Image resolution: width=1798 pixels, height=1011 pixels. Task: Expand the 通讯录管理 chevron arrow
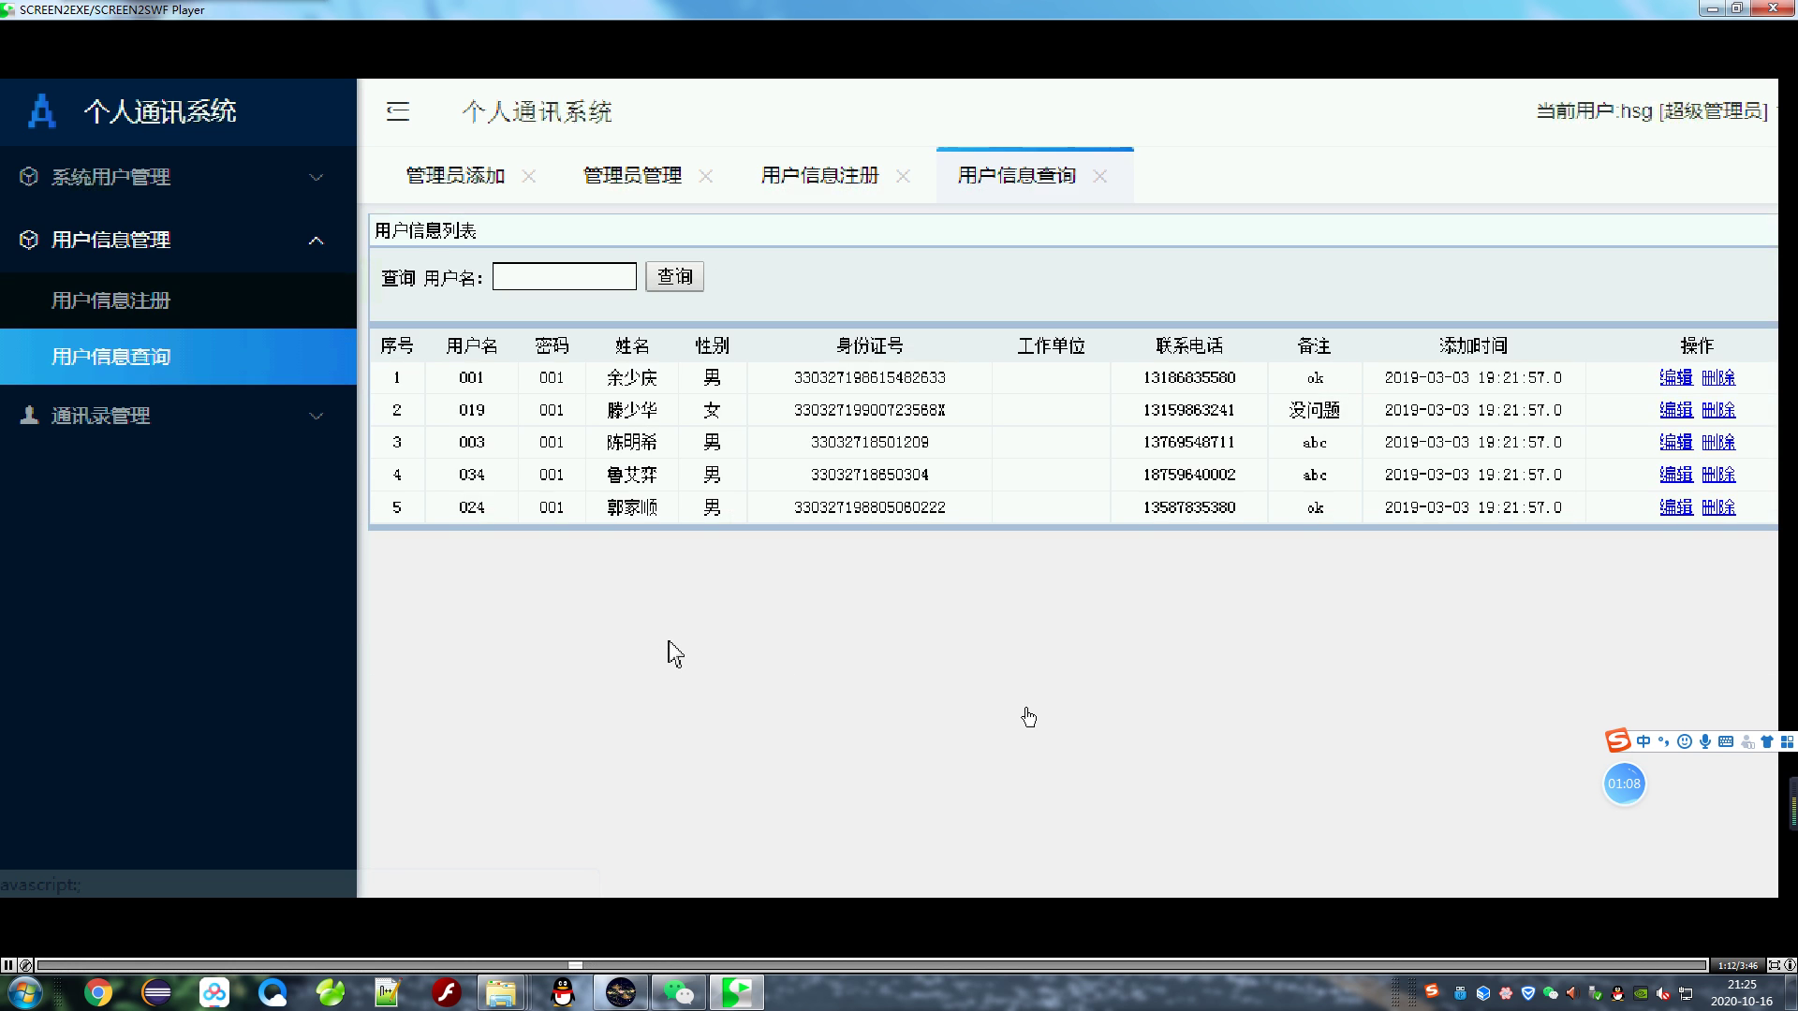(x=317, y=417)
